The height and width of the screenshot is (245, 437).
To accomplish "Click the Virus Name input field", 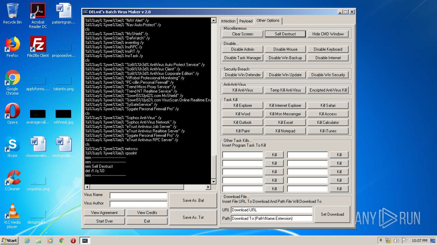I will pyautogui.click(x=139, y=195).
